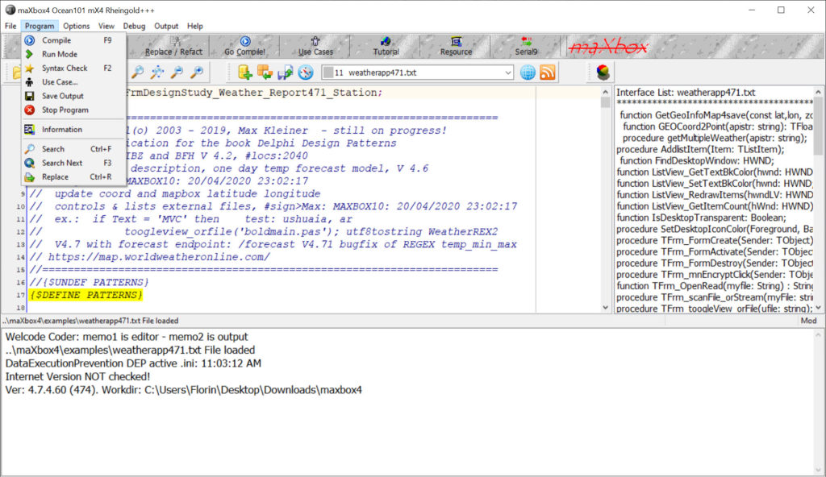The image size is (826, 477).
Task: Click interface list scrollbar down arrow
Action: pos(818,308)
